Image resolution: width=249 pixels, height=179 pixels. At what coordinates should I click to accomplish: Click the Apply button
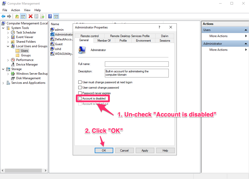tap(145, 150)
